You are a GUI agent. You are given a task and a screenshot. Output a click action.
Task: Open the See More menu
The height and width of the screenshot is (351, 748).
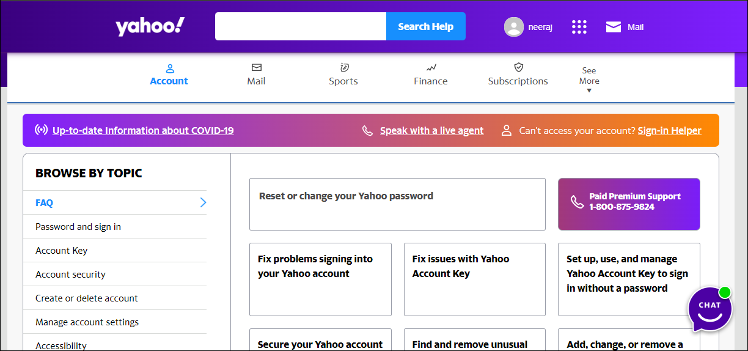point(589,79)
